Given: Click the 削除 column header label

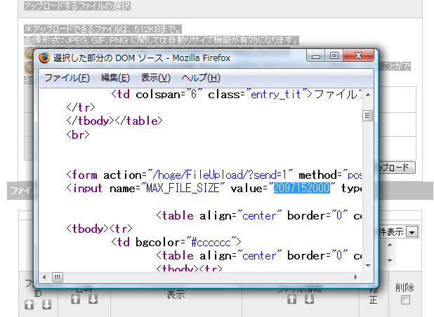Looking at the screenshot, I should point(405,288).
